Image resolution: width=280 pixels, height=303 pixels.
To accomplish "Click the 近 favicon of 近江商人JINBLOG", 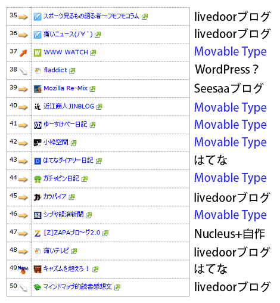I will tap(38, 107).
